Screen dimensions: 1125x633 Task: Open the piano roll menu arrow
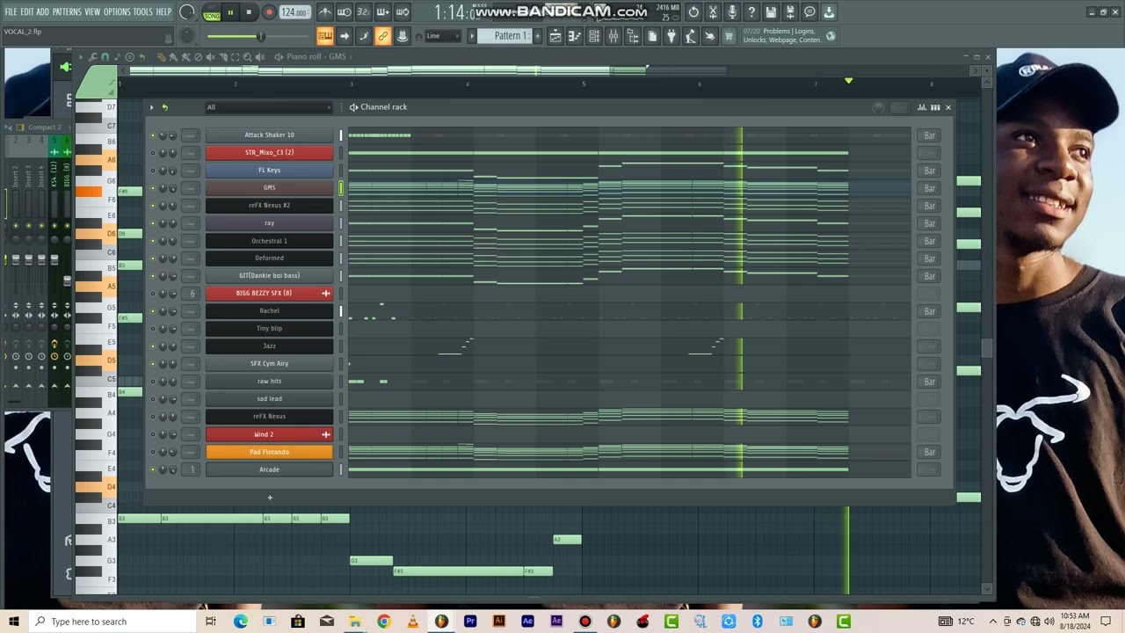pyautogui.click(x=81, y=56)
